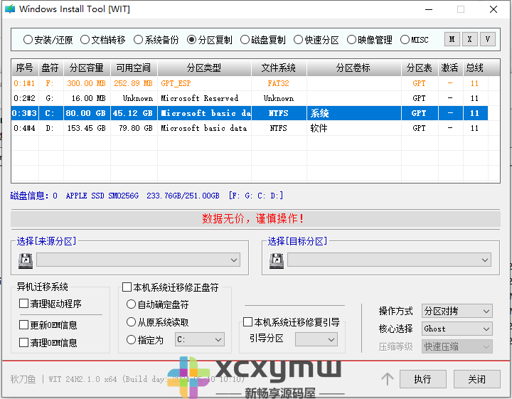Select partition row 0:3#3 C:

coord(250,113)
